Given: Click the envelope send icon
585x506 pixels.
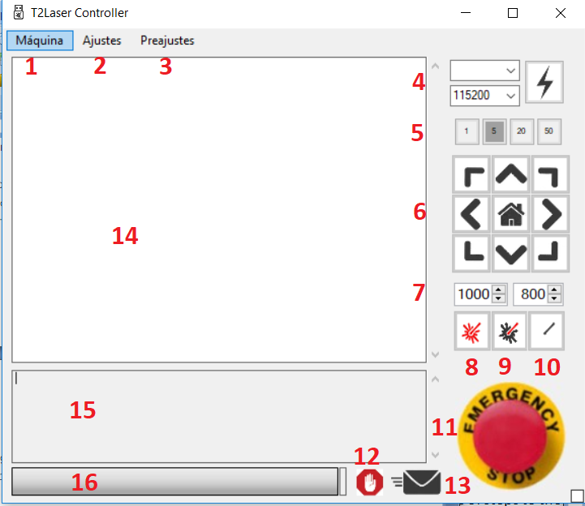Looking at the screenshot, I should [416, 482].
